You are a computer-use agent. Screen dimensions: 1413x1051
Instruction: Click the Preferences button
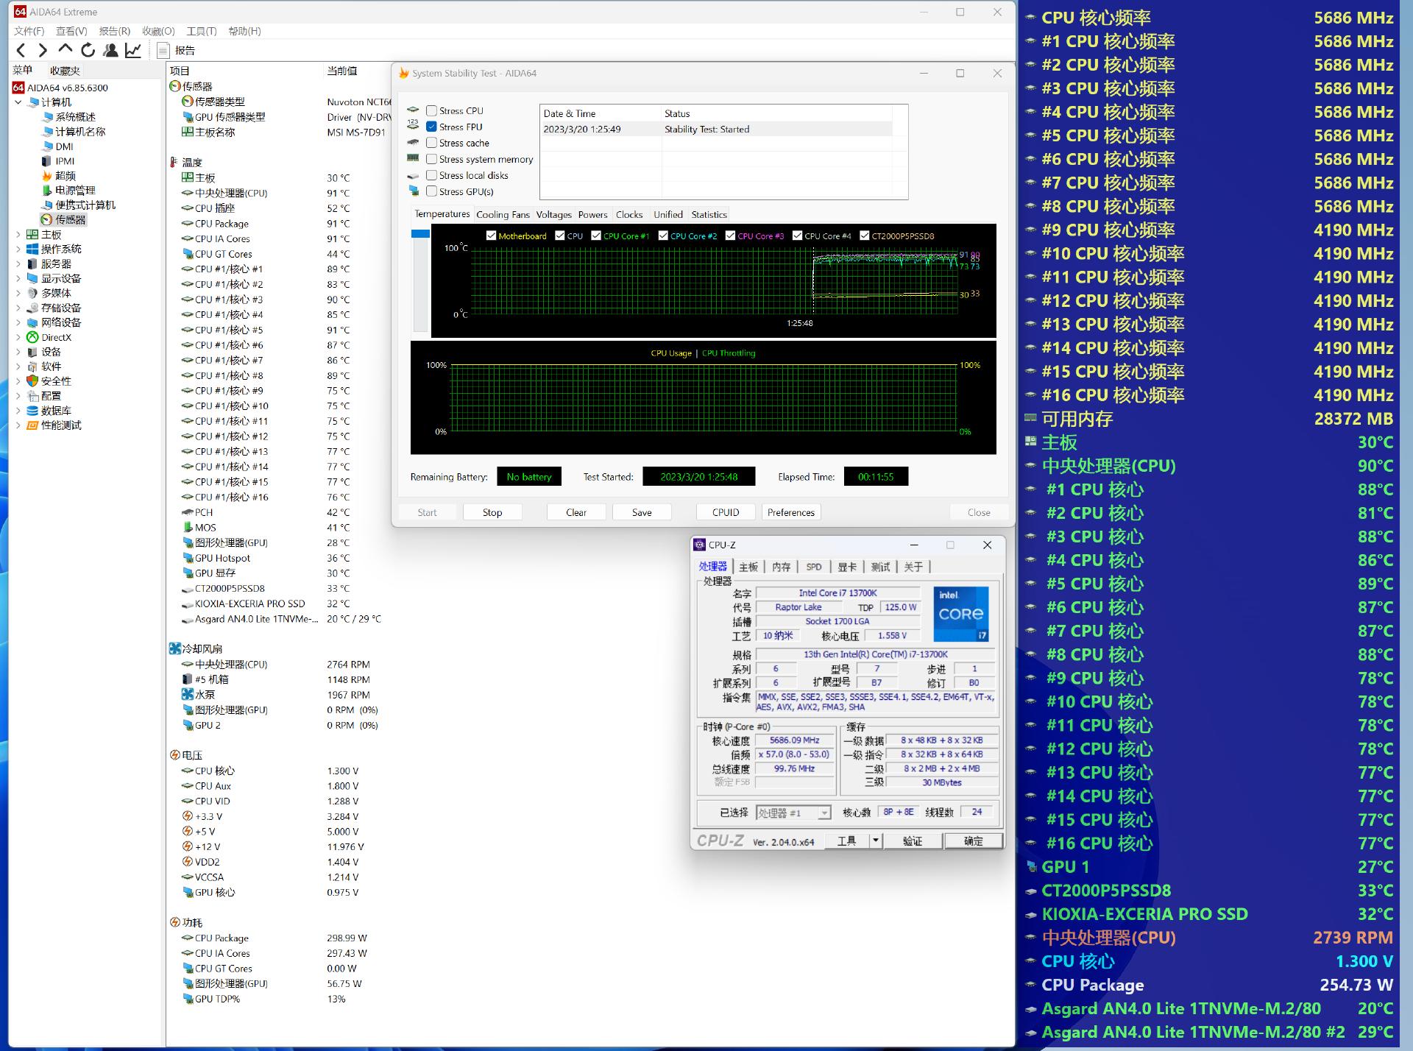pos(790,512)
